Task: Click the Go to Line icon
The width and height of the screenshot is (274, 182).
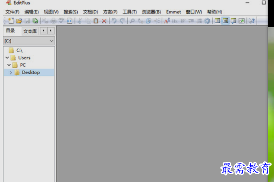Action: point(157,21)
